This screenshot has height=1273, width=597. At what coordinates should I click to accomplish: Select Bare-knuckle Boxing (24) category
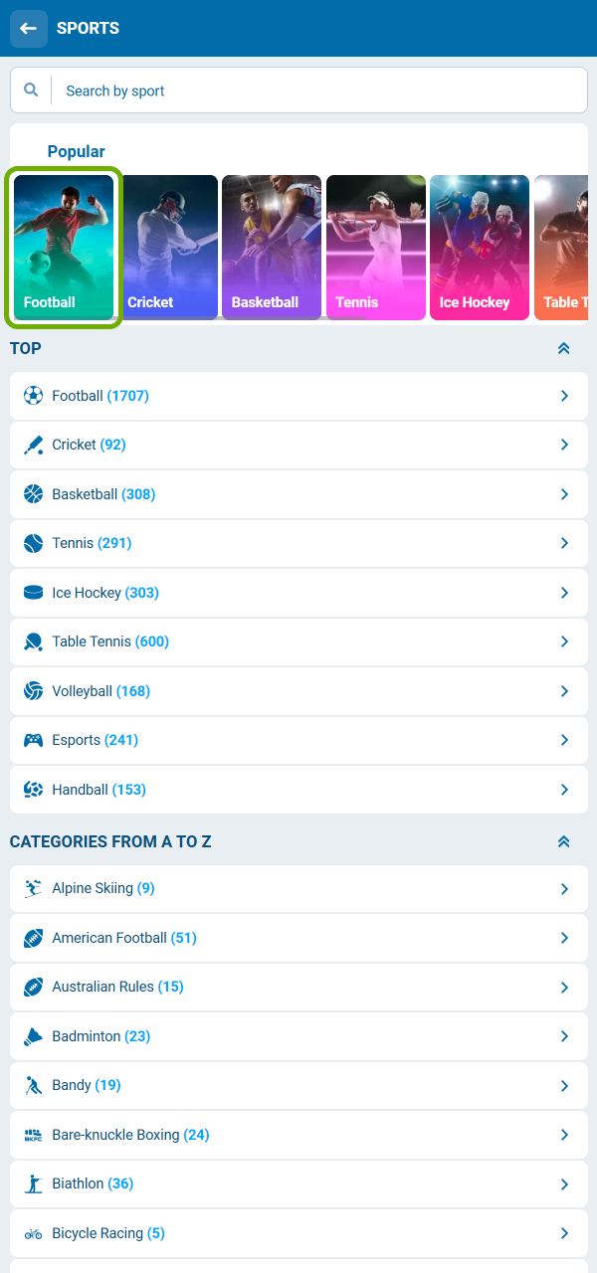tap(130, 1135)
